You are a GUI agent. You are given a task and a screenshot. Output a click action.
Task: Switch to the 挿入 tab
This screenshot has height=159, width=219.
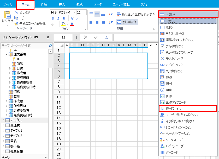click(62, 4)
